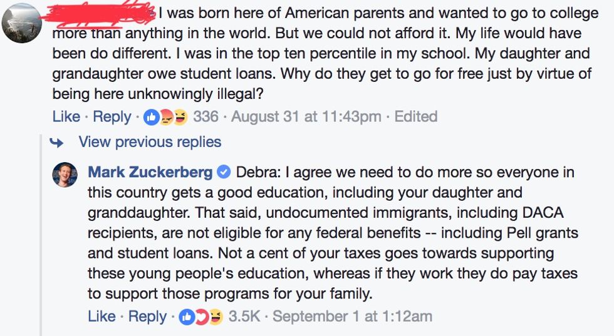The width and height of the screenshot is (614, 336).
Task: Click the laughing face reaction beside 3.5K
Action: 214,317
